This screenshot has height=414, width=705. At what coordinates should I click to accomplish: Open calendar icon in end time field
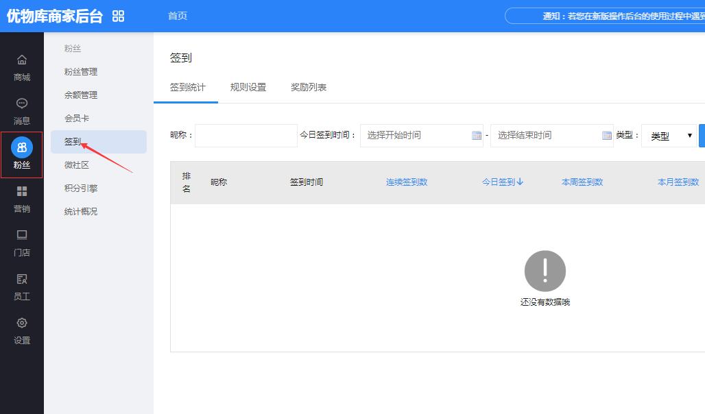click(607, 136)
